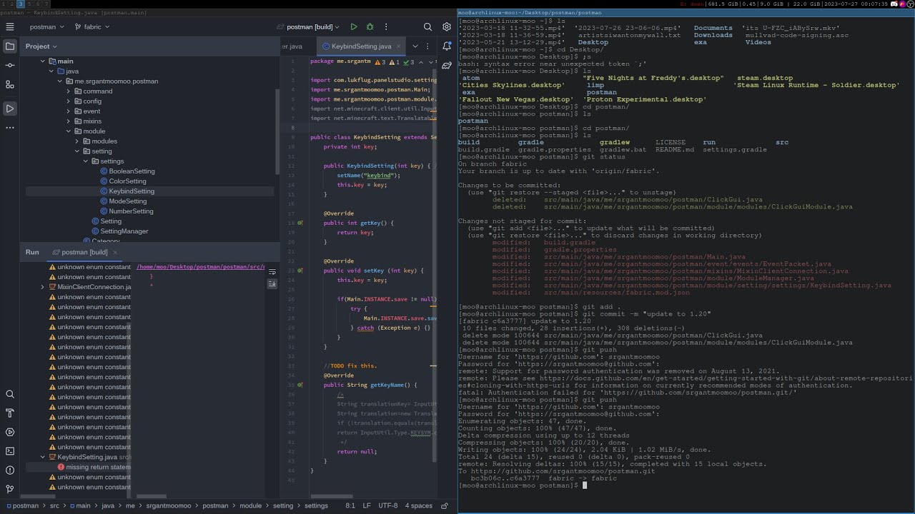915x514 pixels.
Task: Open the Commit tool window icon
Action: coord(10,65)
